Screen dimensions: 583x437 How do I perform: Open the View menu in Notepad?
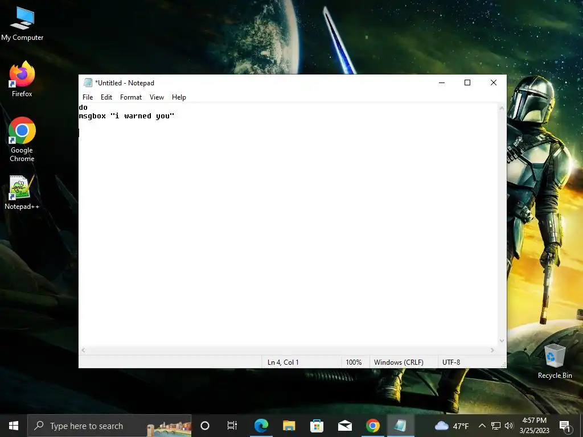pyautogui.click(x=157, y=97)
